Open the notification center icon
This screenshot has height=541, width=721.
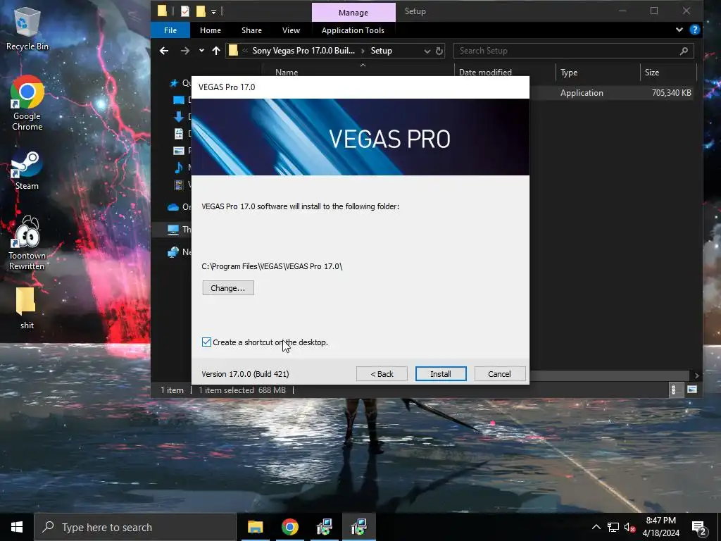pyautogui.click(x=699, y=527)
